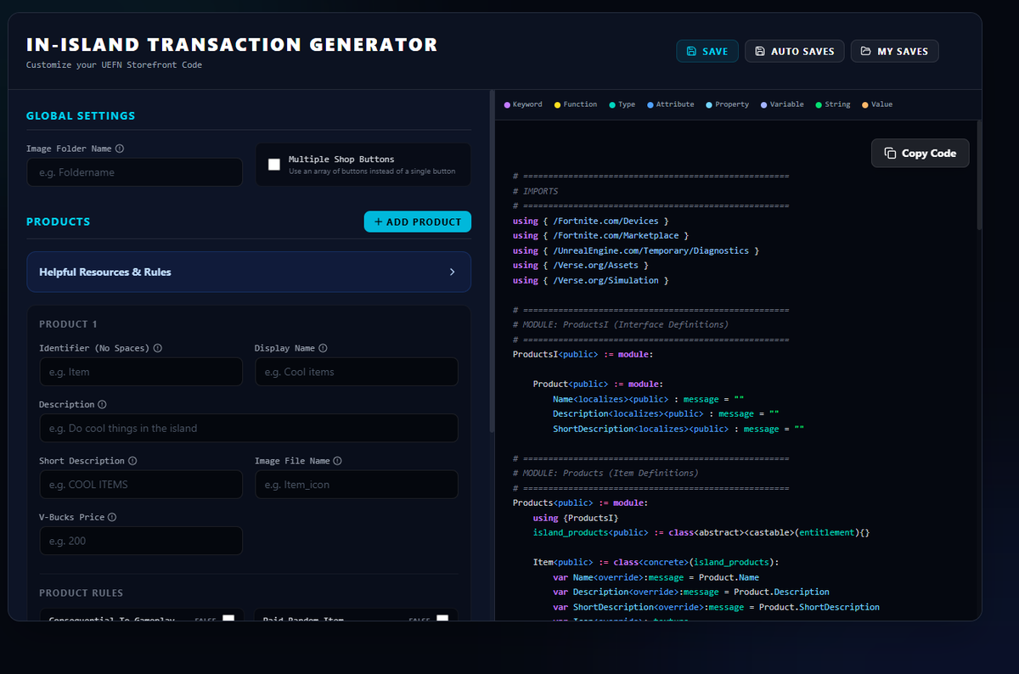Click the /Fortnite.com/Devices import line
The width and height of the screenshot is (1019, 674).
pyautogui.click(x=591, y=221)
